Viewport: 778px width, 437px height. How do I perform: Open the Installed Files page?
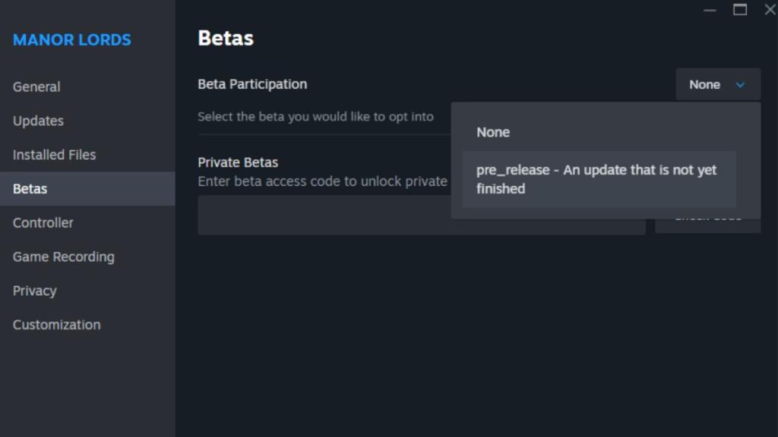(x=54, y=155)
